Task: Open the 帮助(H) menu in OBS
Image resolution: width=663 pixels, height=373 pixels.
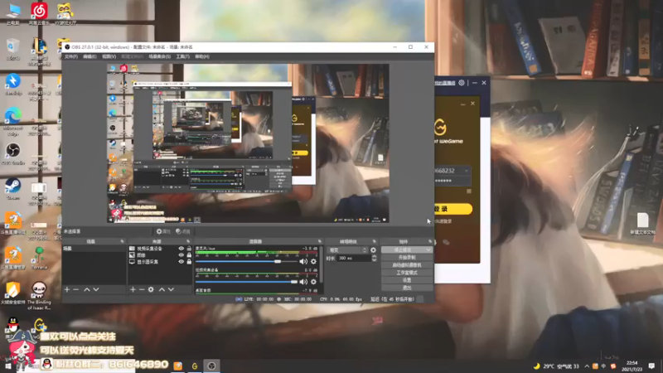Action: 202,56
